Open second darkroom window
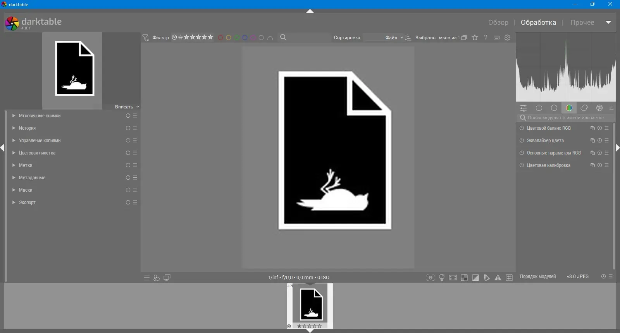Screen dimensions: 620x333 [x=167, y=278]
